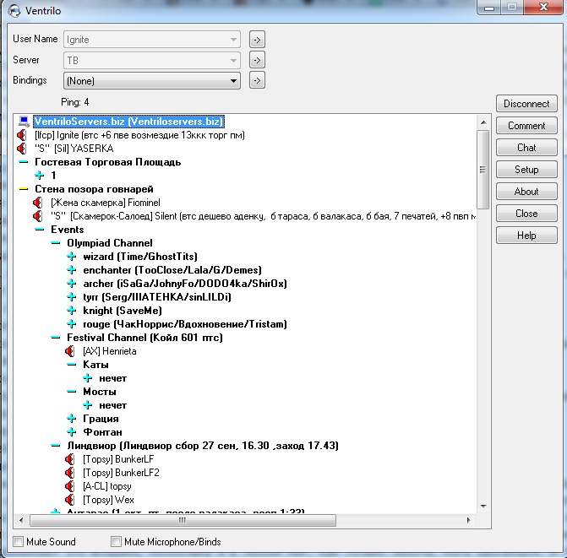Click horizontal scrollbar thumb of channel list
Image resolution: width=567 pixels, height=558 pixels.
point(183,521)
